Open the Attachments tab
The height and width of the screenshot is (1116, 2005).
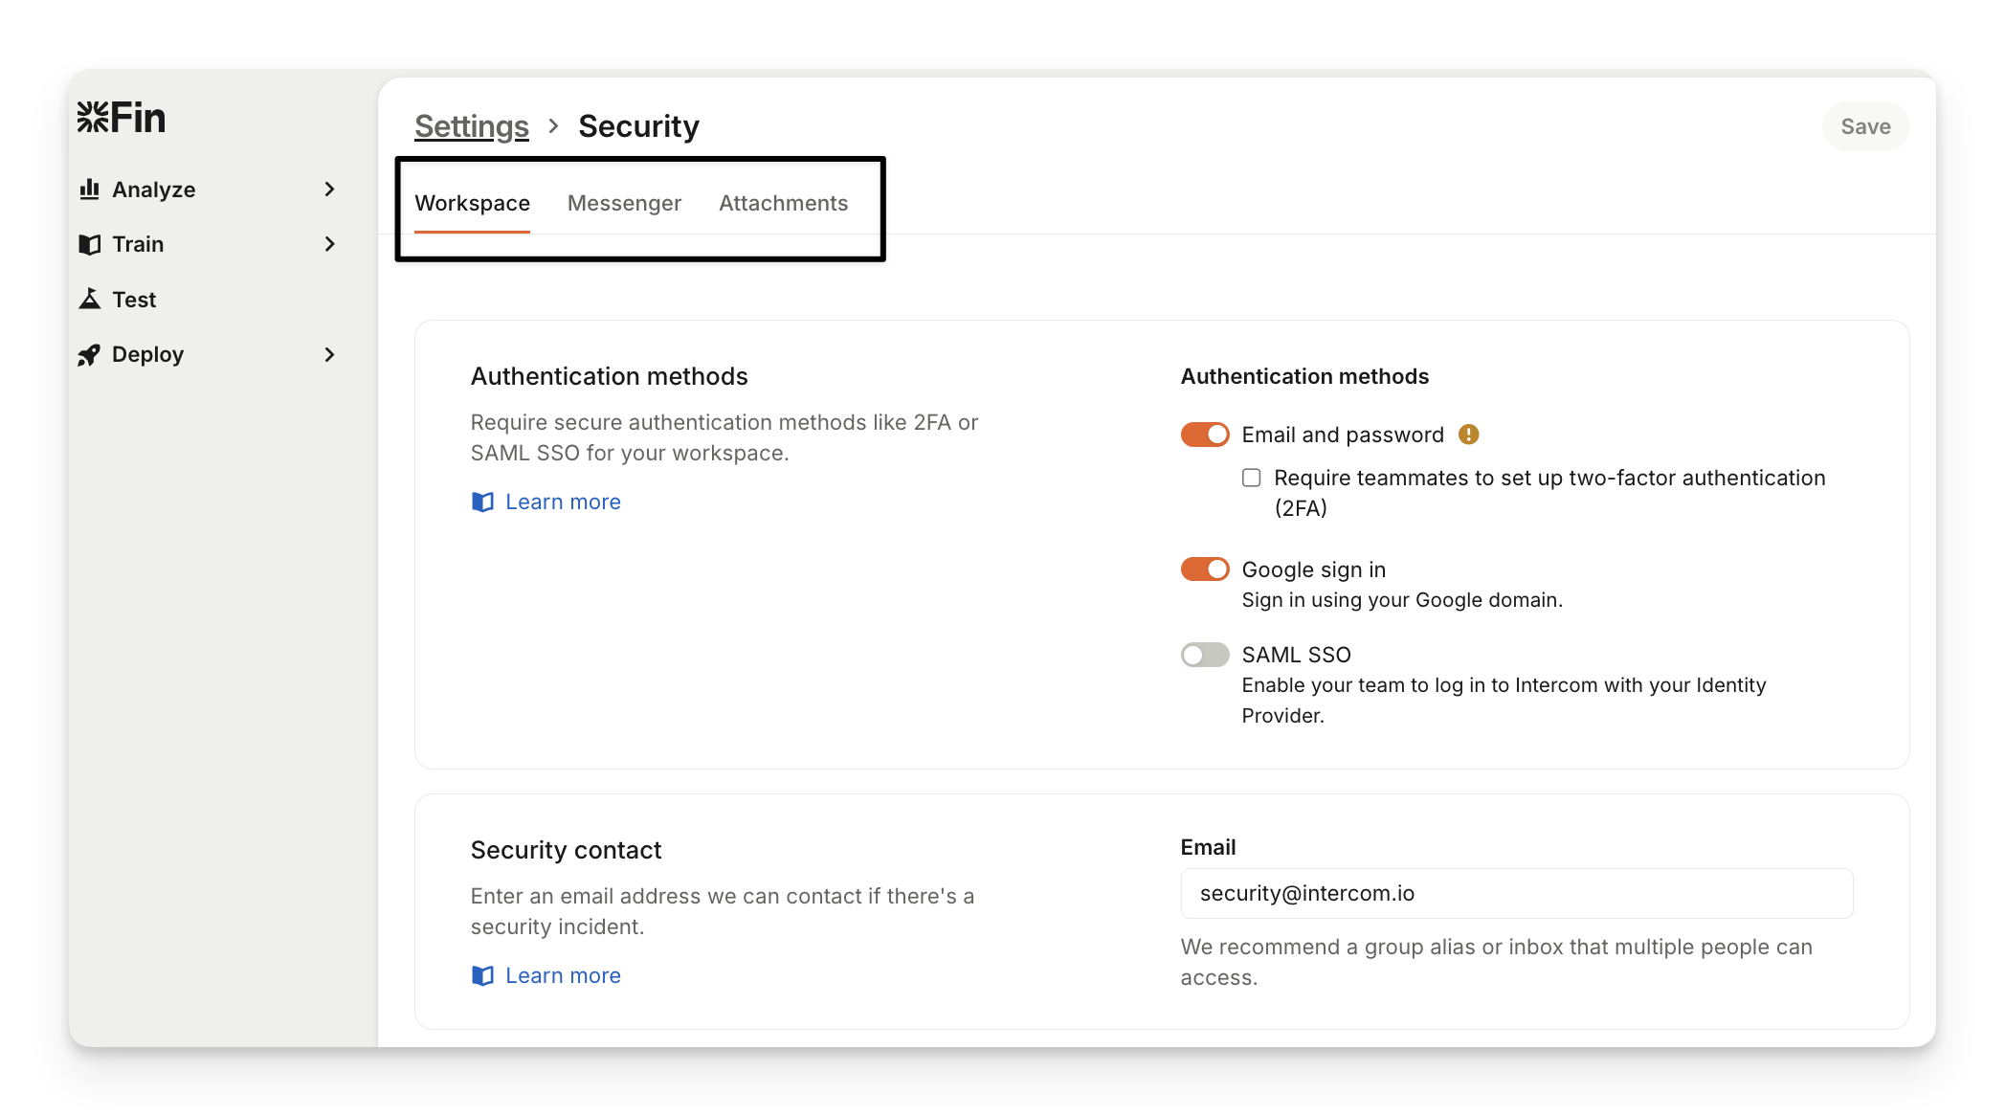coord(783,203)
